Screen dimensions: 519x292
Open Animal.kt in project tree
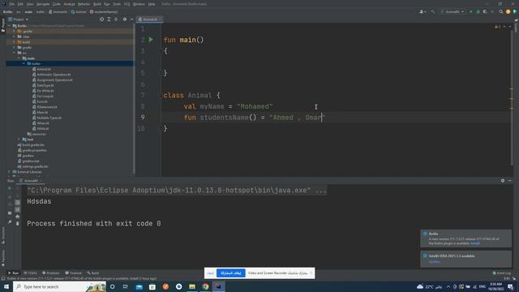[41, 69]
